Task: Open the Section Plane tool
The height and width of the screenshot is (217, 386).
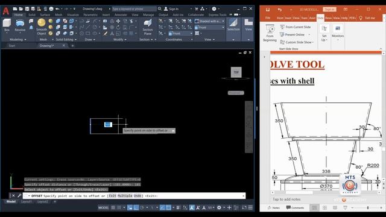Action: (147, 27)
